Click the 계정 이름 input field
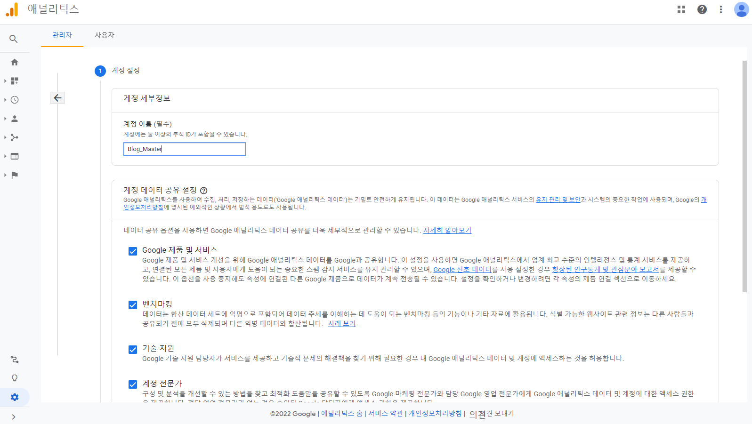Viewport: 752px width, 424px height. [185, 149]
